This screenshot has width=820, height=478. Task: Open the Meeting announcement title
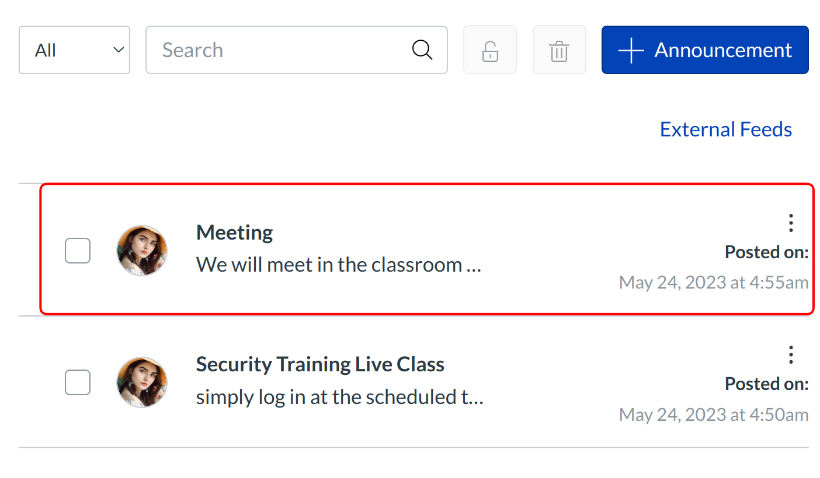[234, 233]
